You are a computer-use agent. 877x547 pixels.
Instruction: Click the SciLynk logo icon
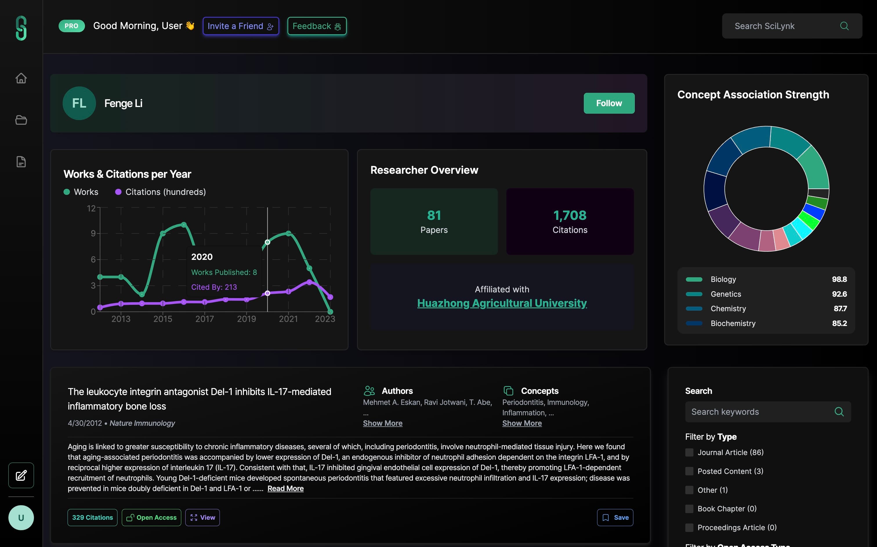pyautogui.click(x=21, y=28)
